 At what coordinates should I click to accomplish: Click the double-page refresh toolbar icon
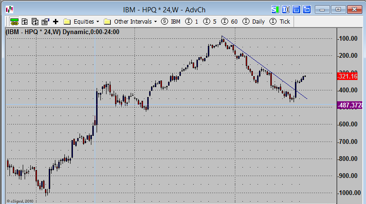[35, 22]
